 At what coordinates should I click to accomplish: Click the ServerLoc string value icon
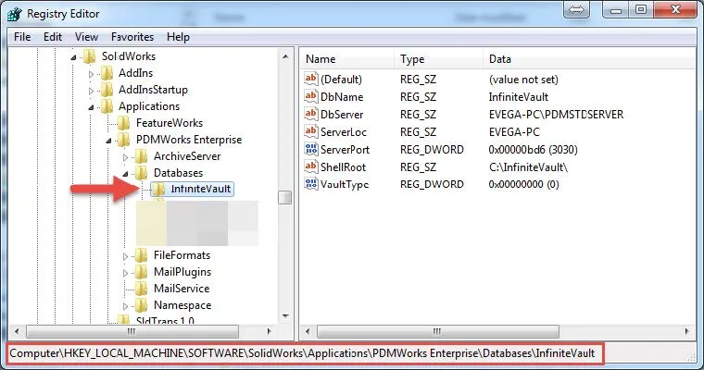click(x=311, y=131)
